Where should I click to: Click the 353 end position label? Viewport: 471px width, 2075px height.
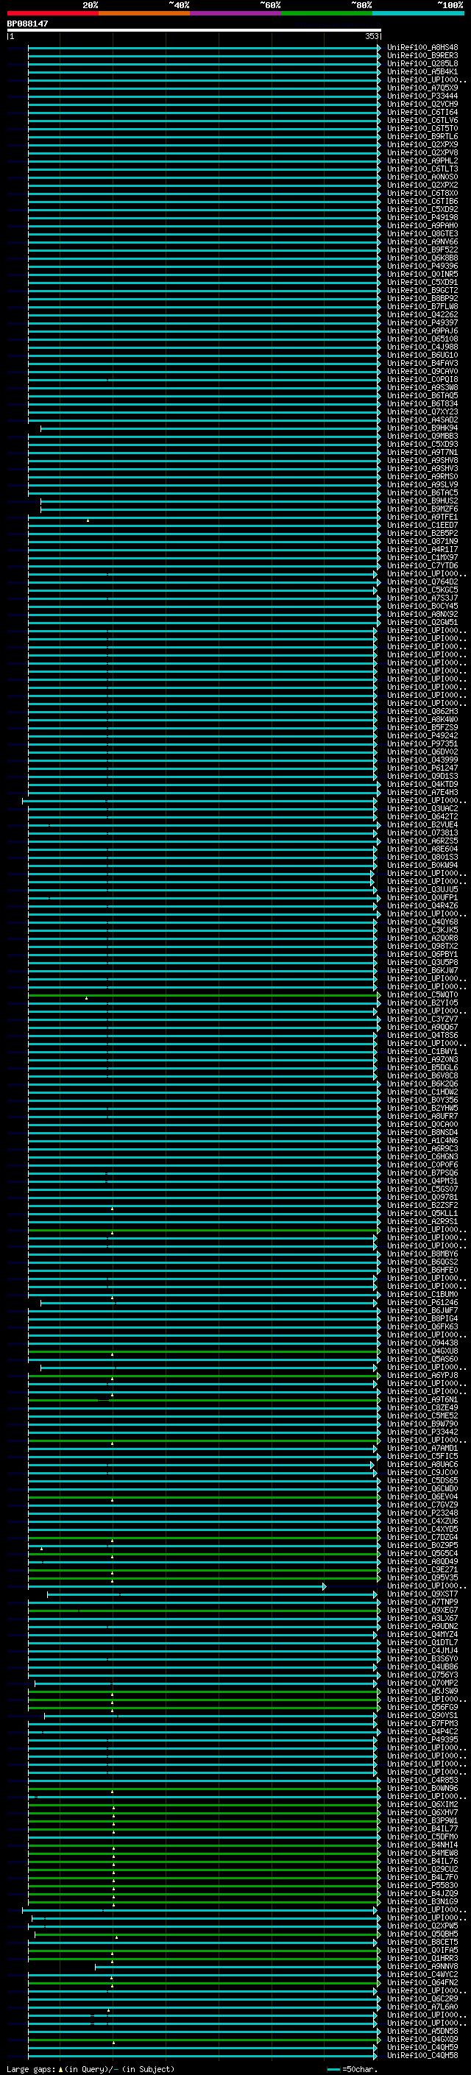(x=371, y=36)
